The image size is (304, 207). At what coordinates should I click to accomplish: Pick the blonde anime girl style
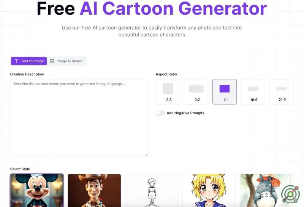point(209,190)
